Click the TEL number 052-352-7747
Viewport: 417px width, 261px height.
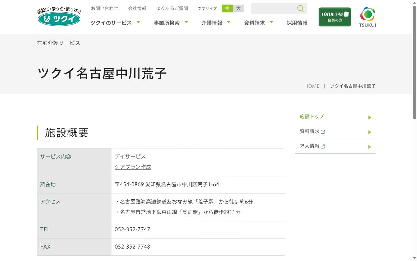tap(132, 230)
